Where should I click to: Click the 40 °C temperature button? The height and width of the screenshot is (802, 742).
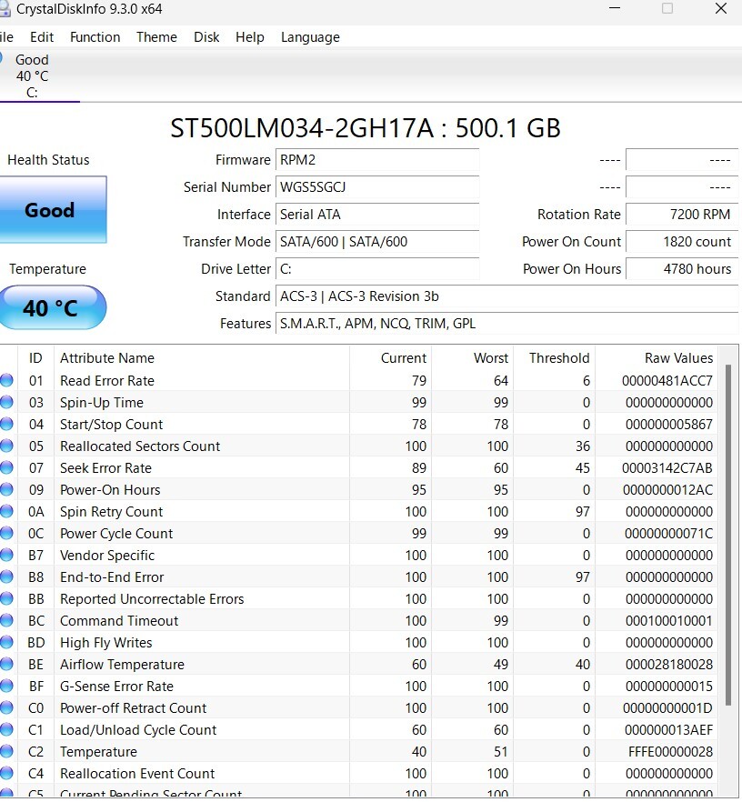[x=53, y=308]
